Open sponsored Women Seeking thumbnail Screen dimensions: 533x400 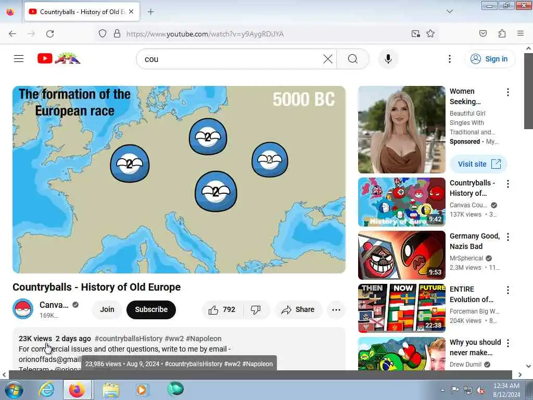coord(401,130)
